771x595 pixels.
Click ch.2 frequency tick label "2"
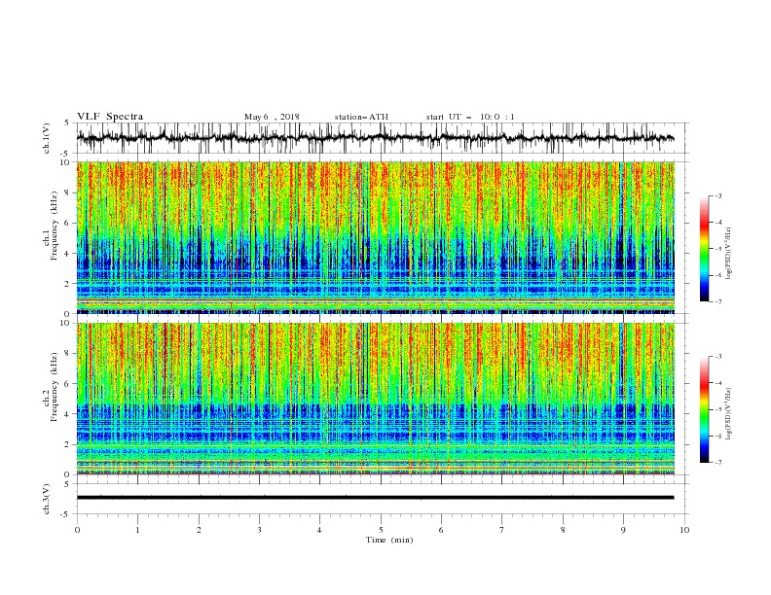pyautogui.click(x=68, y=444)
